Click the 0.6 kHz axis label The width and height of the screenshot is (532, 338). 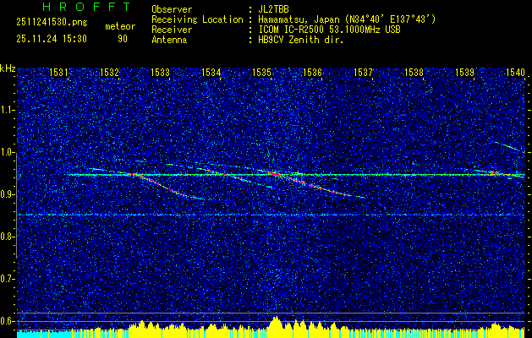coord(8,321)
